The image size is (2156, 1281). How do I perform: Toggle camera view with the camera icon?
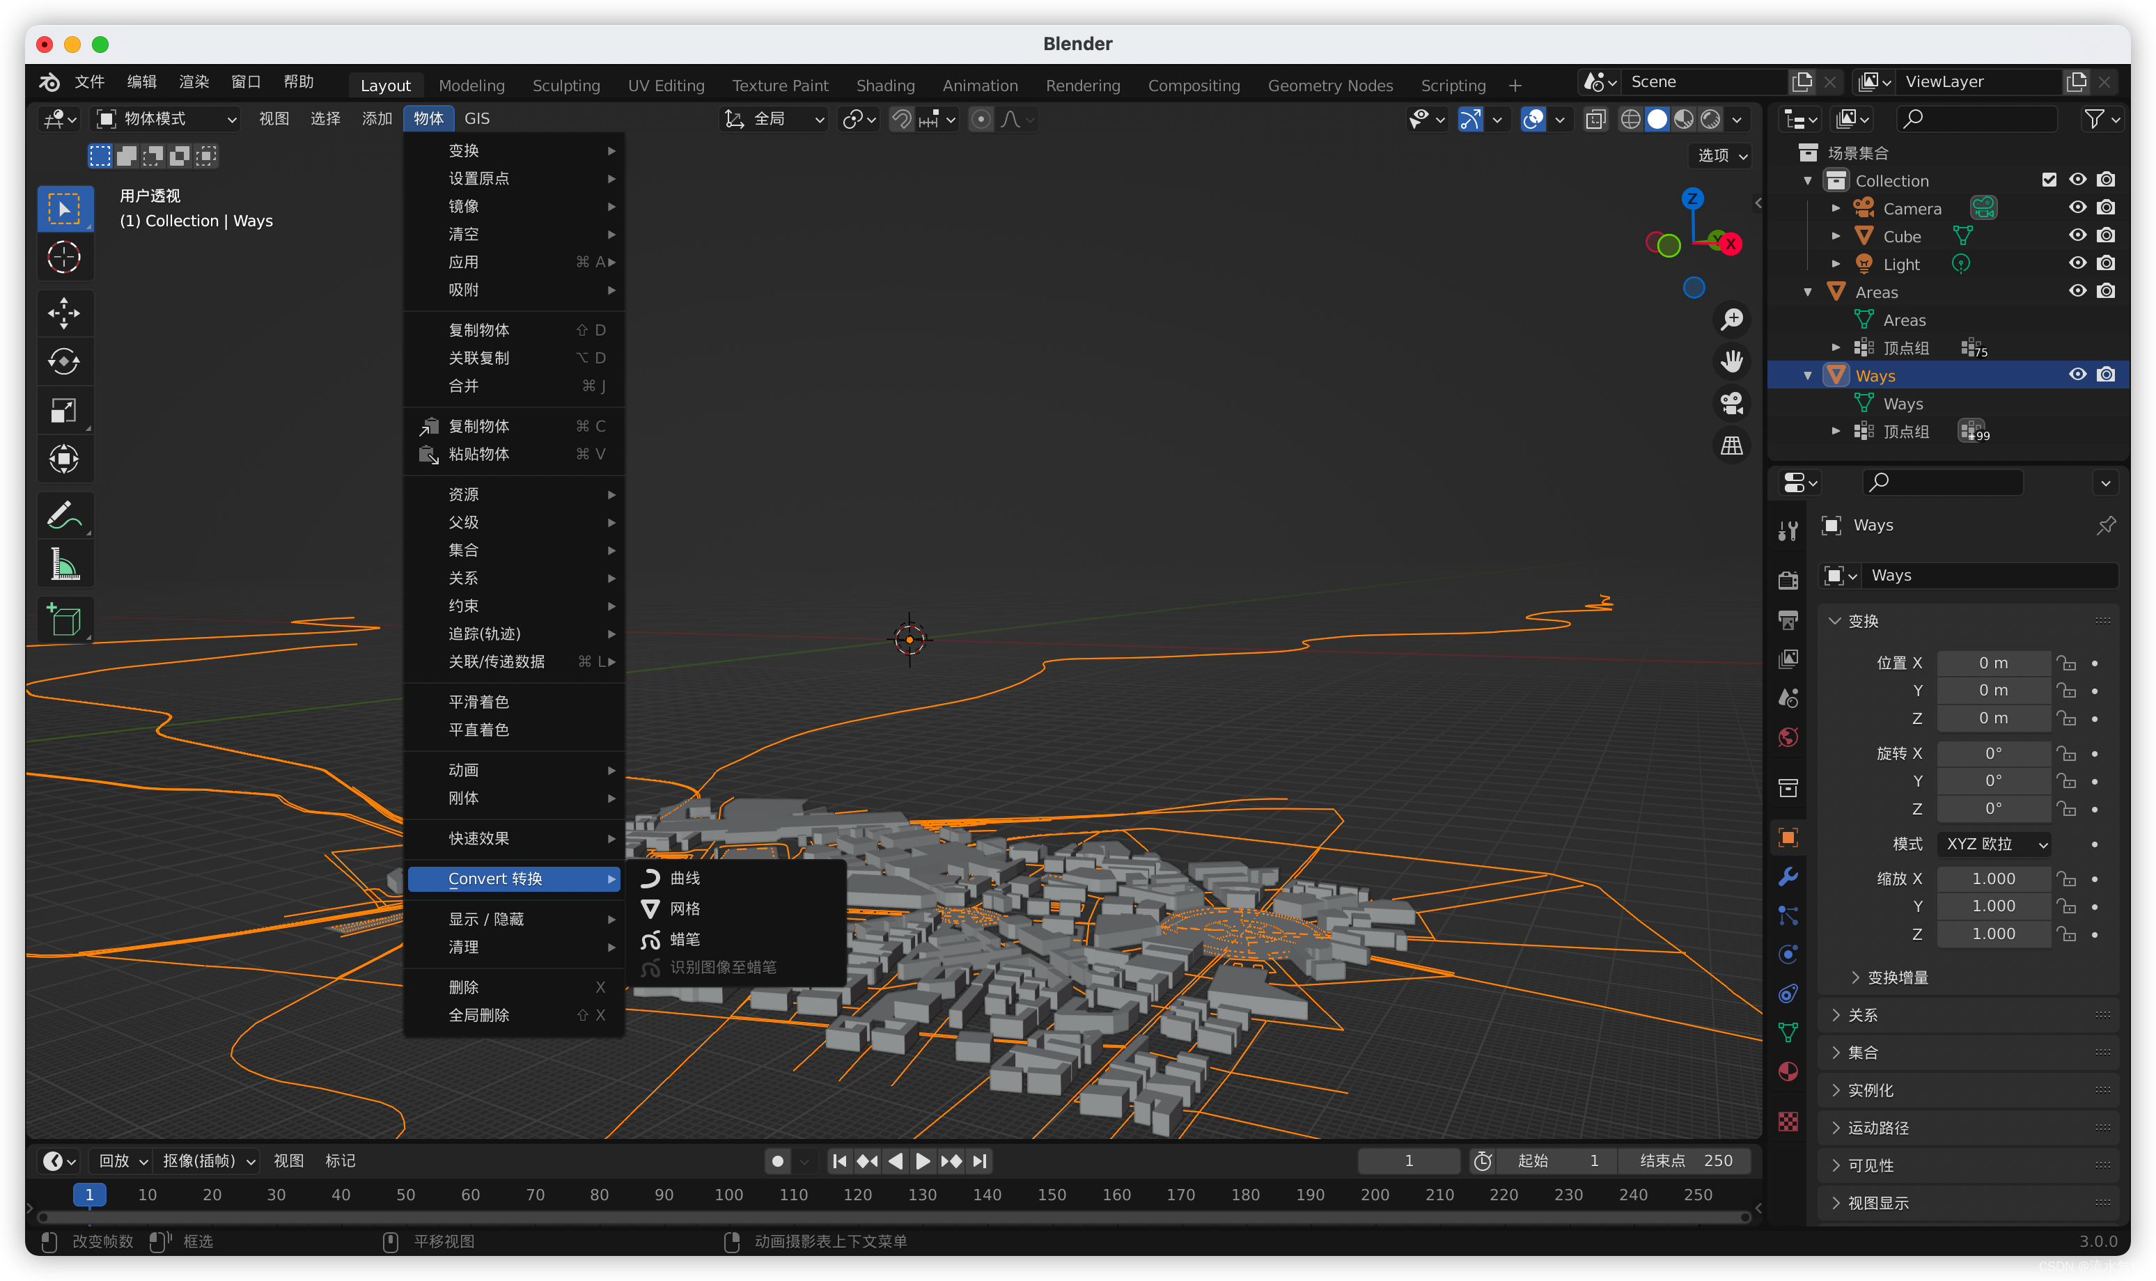[x=1731, y=403]
